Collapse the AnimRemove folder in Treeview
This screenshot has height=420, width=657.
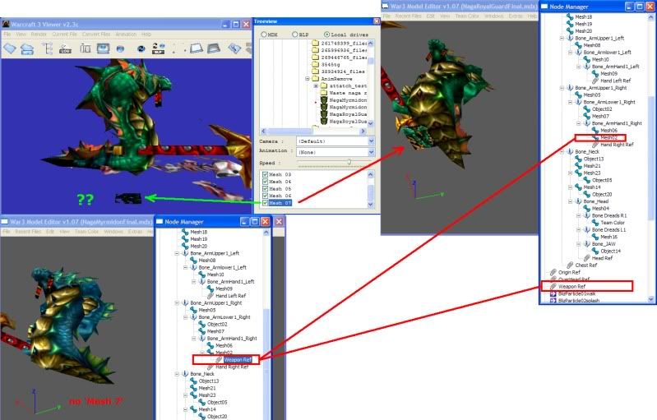(x=308, y=79)
